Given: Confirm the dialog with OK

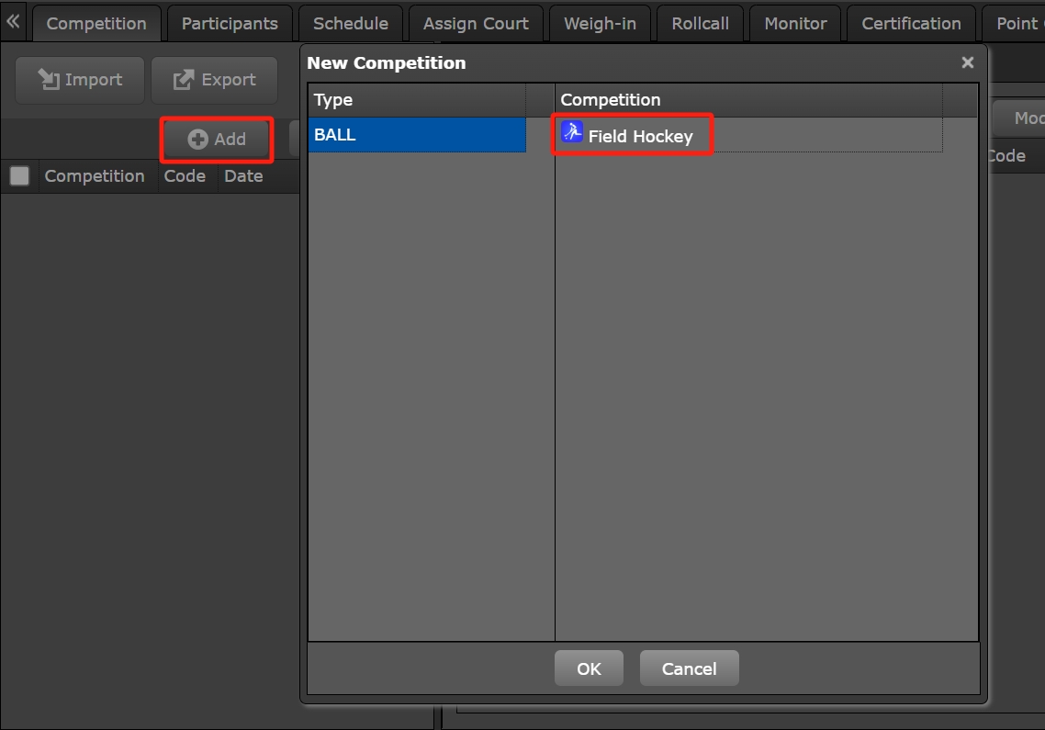Looking at the screenshot, I should [x=589, y=668].
